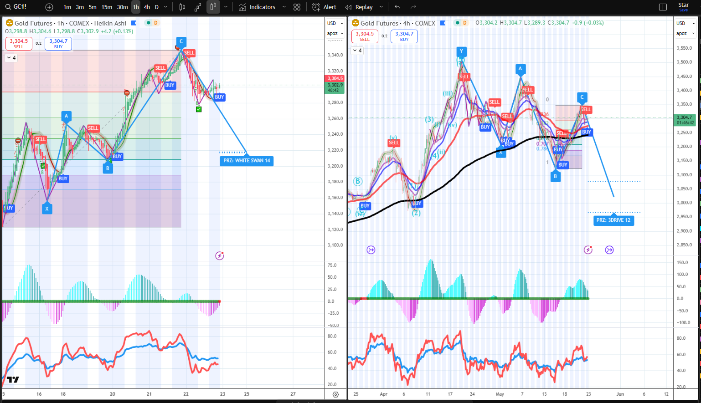Click the 3,304.5 SELL button on 4h chart
Screen dimensions: 701x403
click(x=365, y=36)
